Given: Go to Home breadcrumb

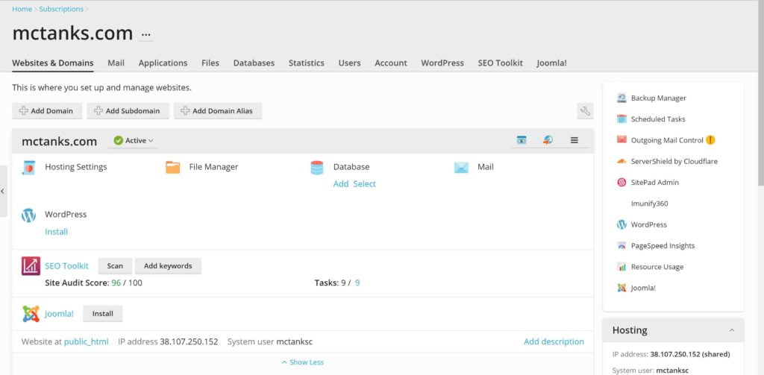Looking at the screenshot, I should [22, 9].
